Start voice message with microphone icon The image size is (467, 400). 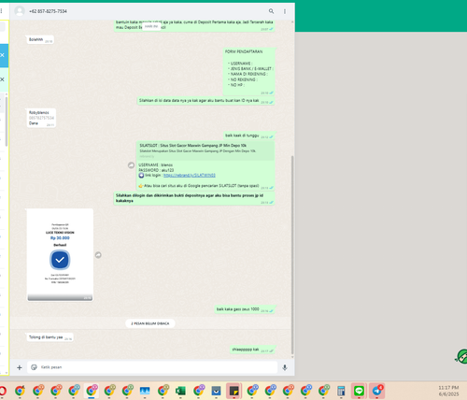285,367
